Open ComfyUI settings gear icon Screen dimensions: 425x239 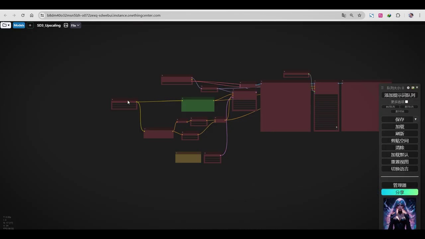[x=408, y=88]
